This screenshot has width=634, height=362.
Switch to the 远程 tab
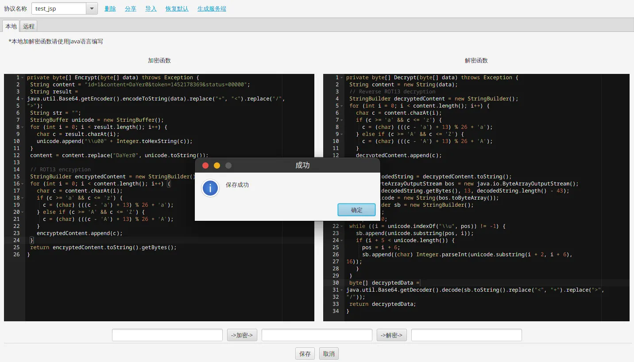[29, 26]
